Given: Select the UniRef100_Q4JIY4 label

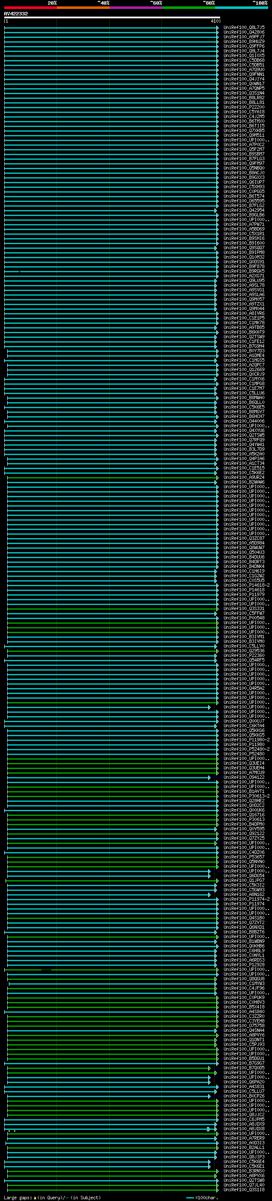Looking at the screenshot, I should [244, 79].
